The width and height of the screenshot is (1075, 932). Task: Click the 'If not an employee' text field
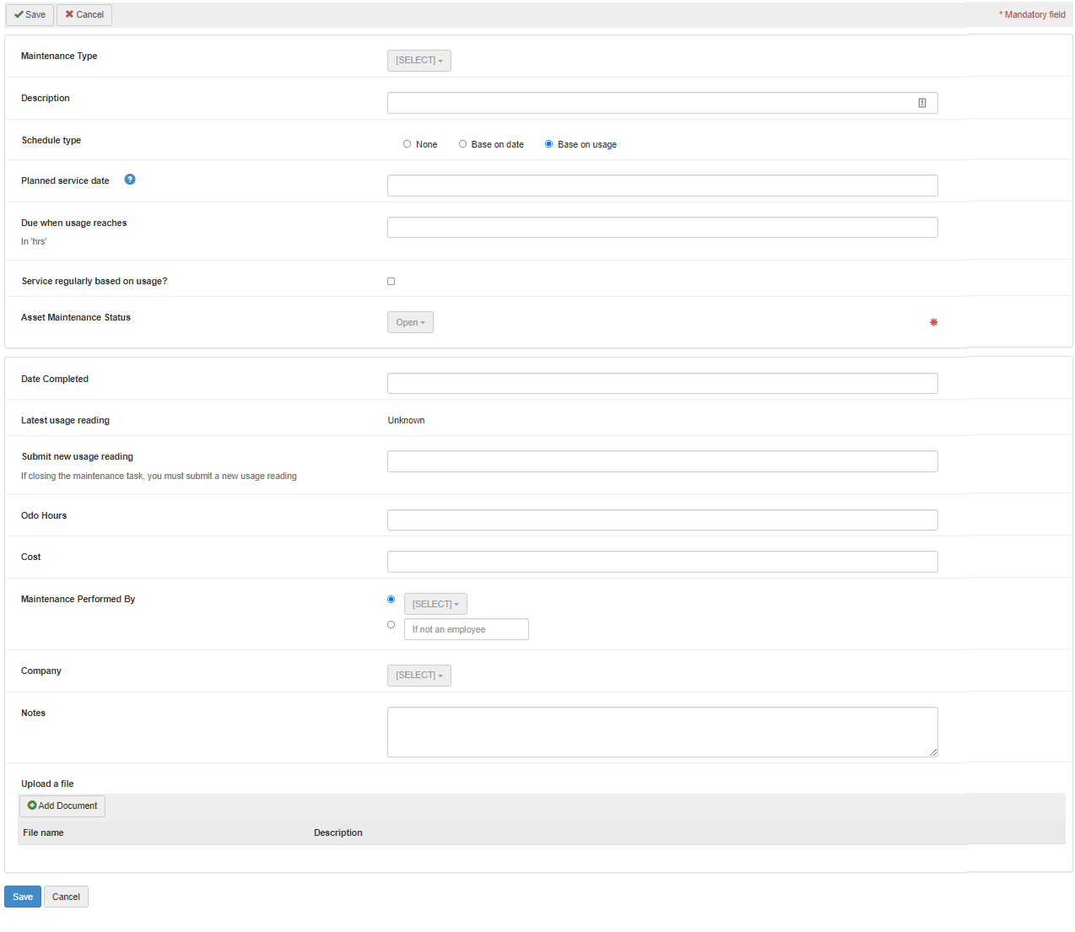tap(466, 630)
